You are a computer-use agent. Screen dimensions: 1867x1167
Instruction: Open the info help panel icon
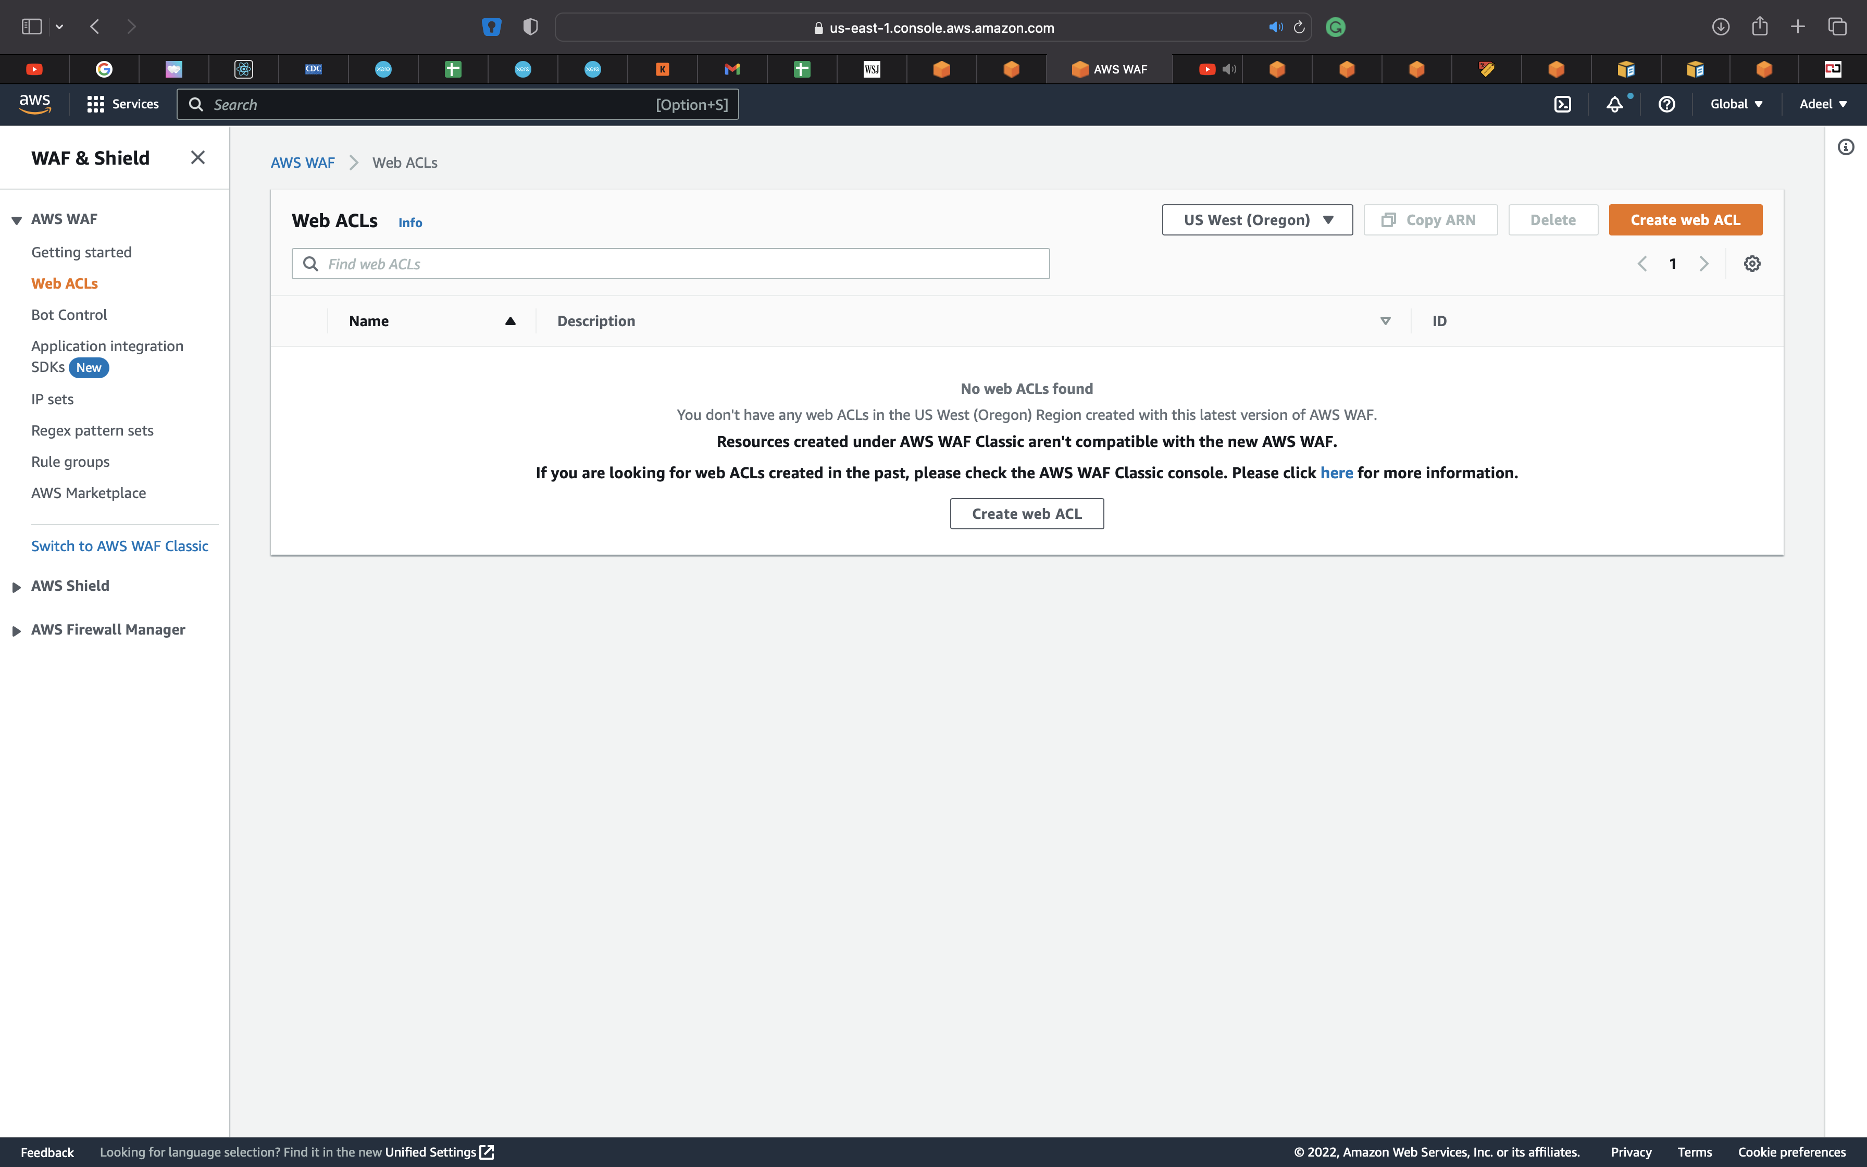pos(1846,147)
